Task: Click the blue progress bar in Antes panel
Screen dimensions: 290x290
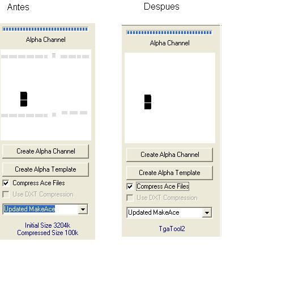Action: (45, 29)
